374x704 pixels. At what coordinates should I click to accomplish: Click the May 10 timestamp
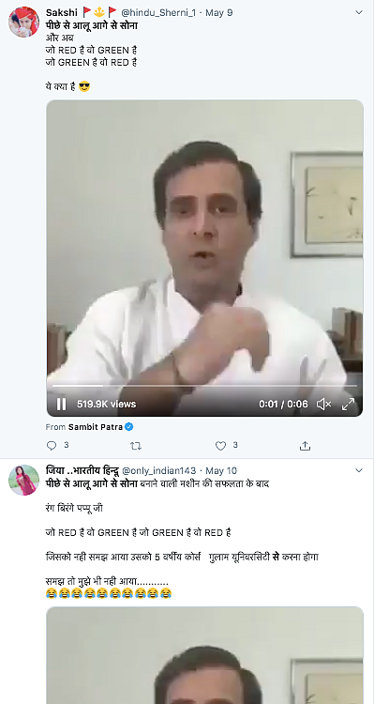click(221, 470)
